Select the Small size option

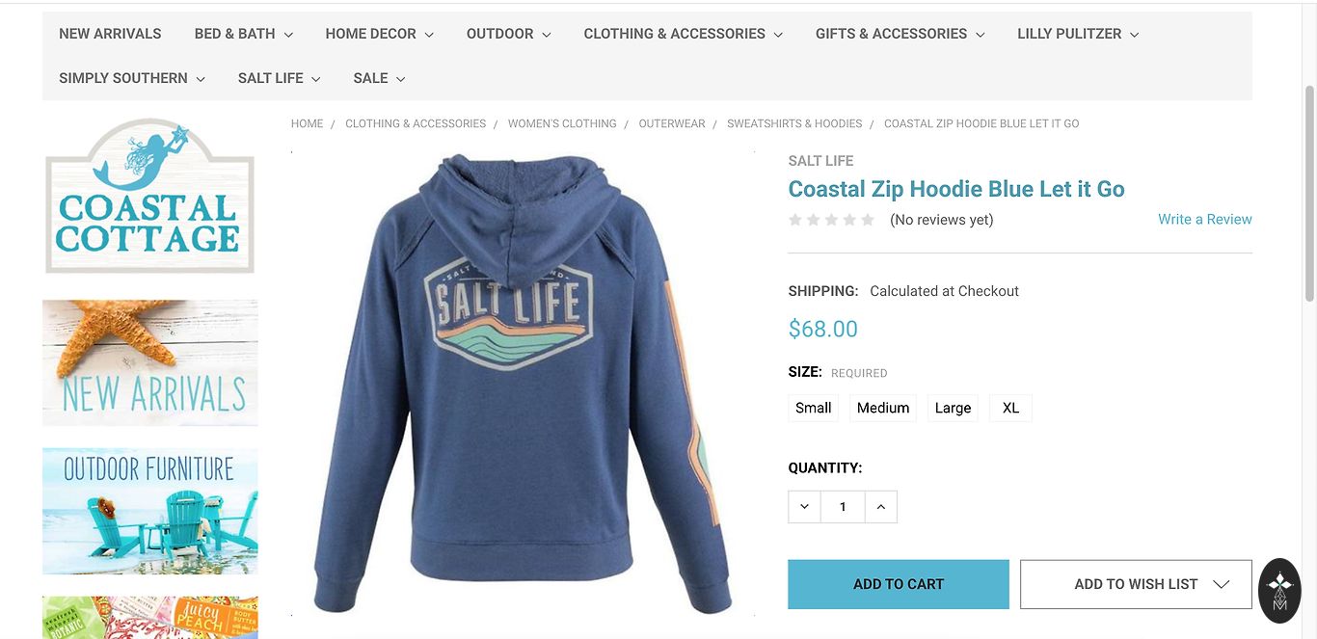click(813, 408)
